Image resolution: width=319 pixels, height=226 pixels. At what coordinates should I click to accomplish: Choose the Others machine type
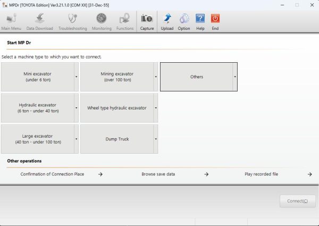click(x=197, y=77)
